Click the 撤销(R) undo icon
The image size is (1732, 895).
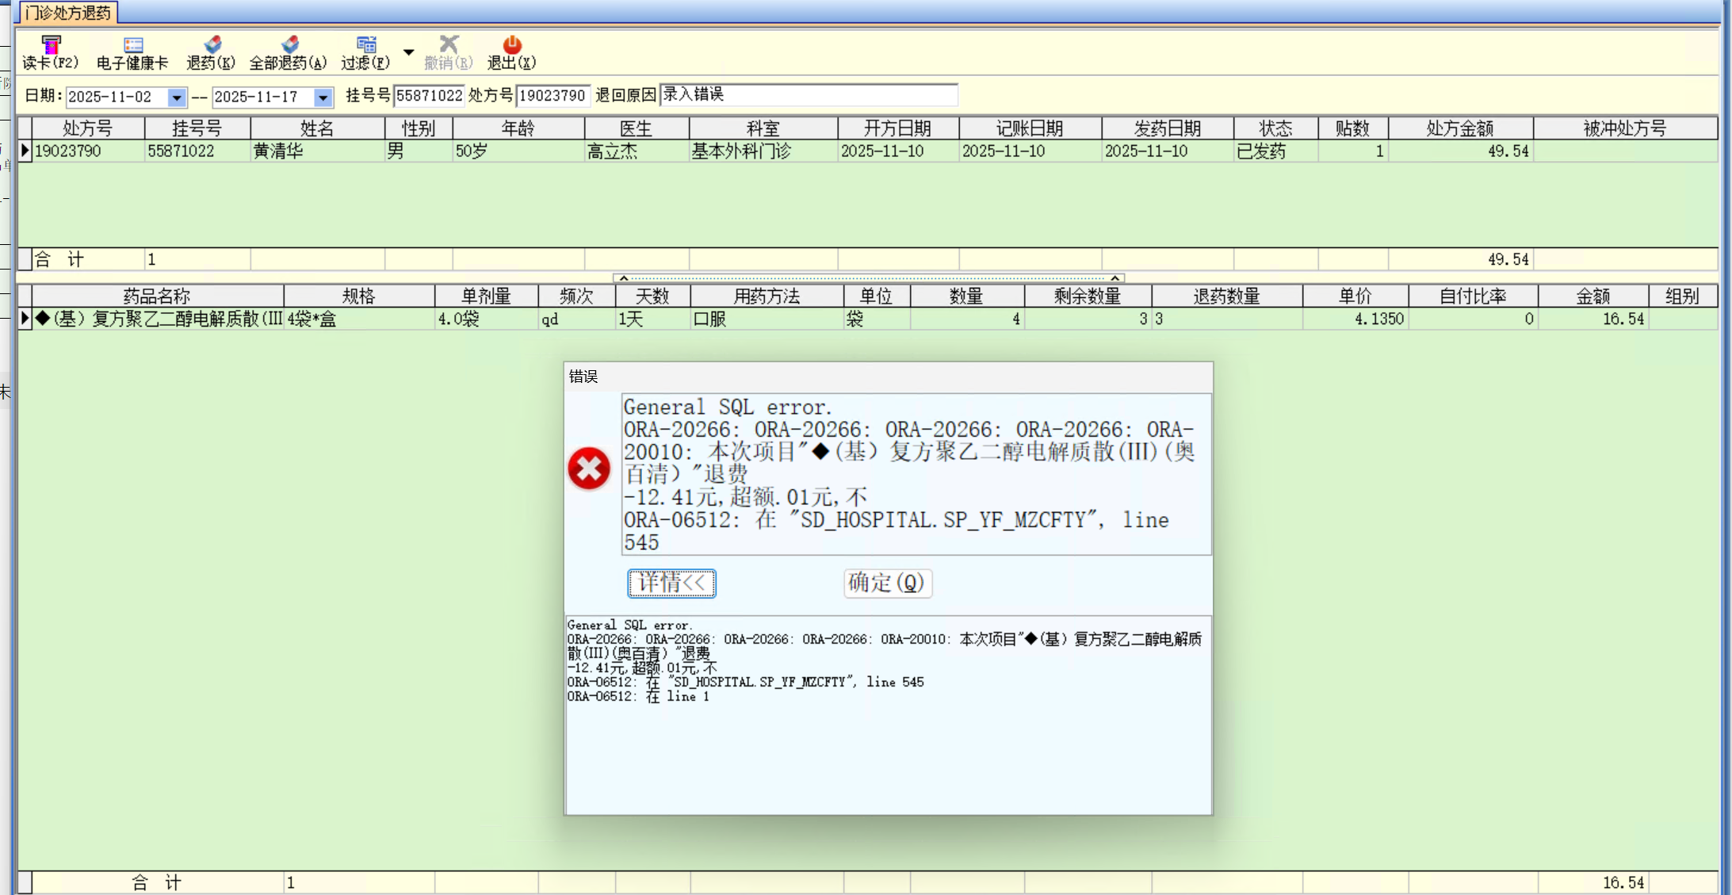pos(449,45)
